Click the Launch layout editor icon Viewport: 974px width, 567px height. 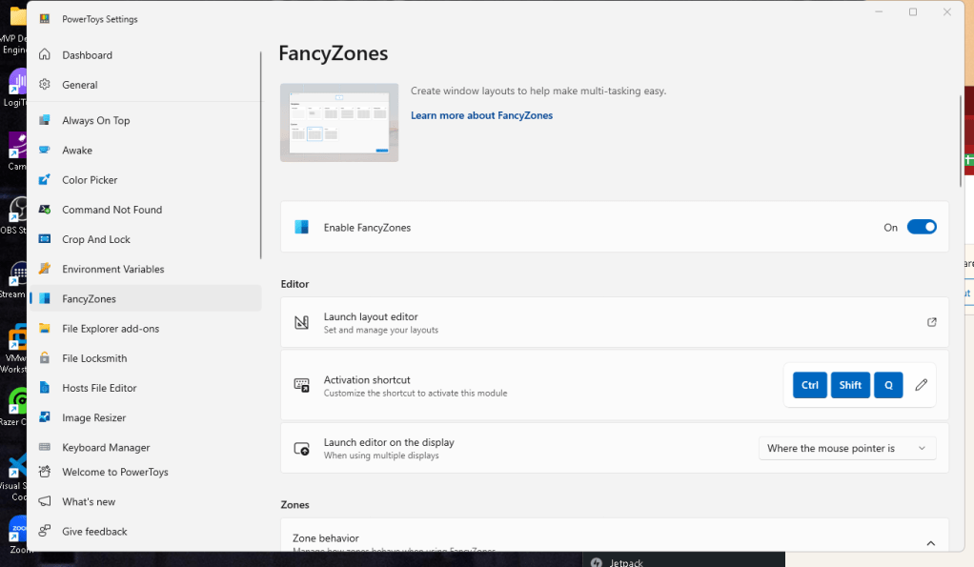click(301, 322)
